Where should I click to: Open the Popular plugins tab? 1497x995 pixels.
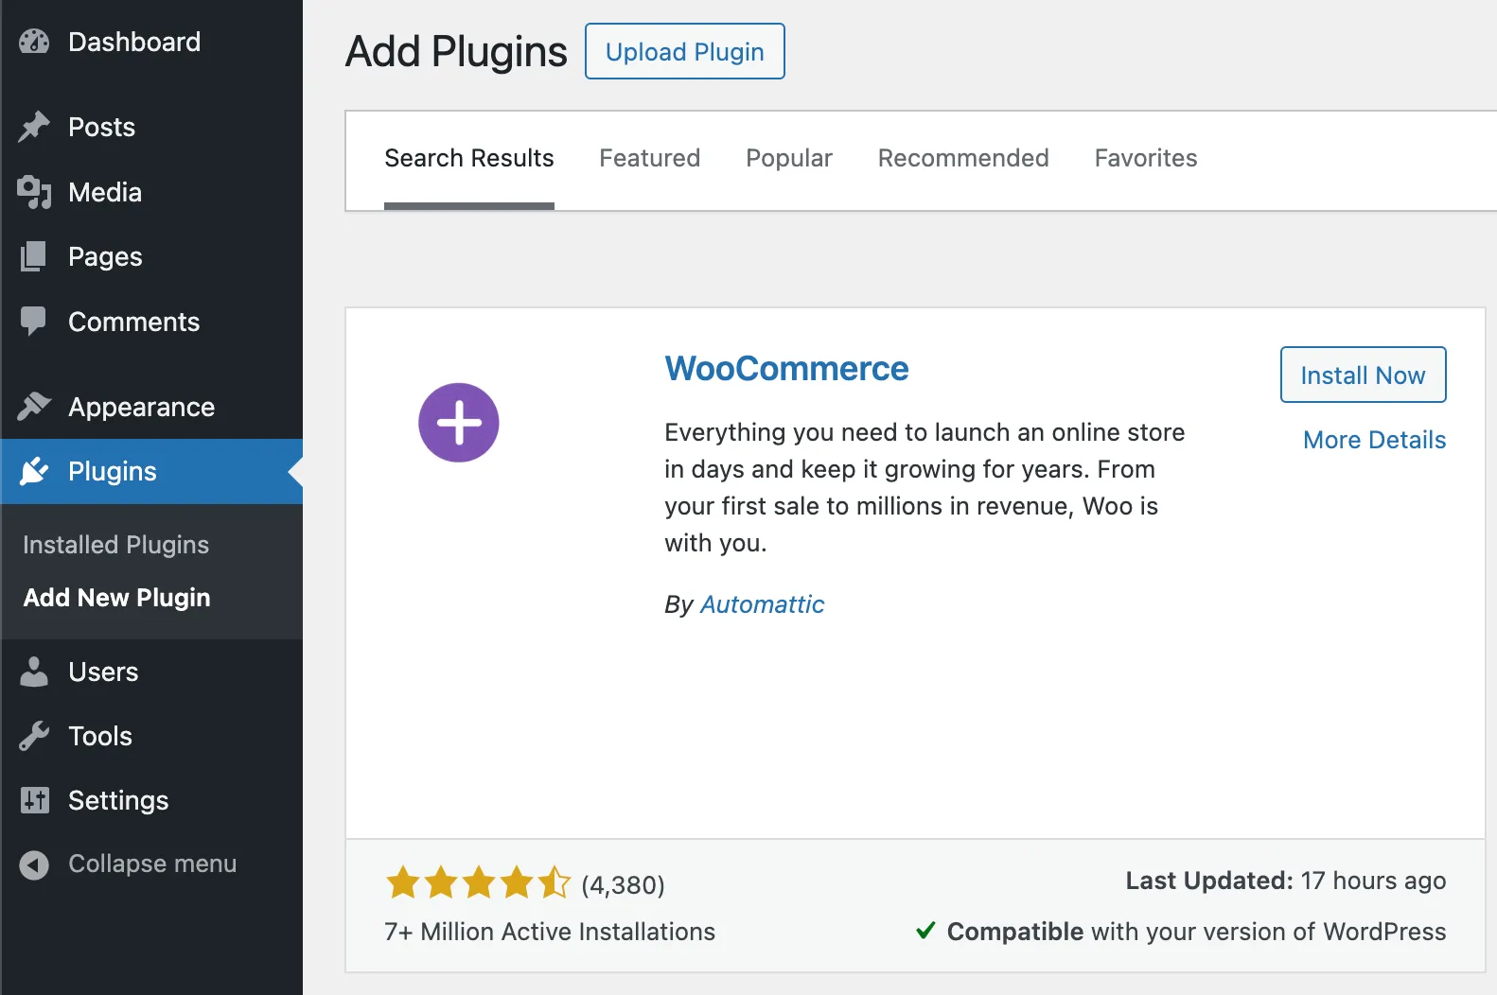coord(788,158)
